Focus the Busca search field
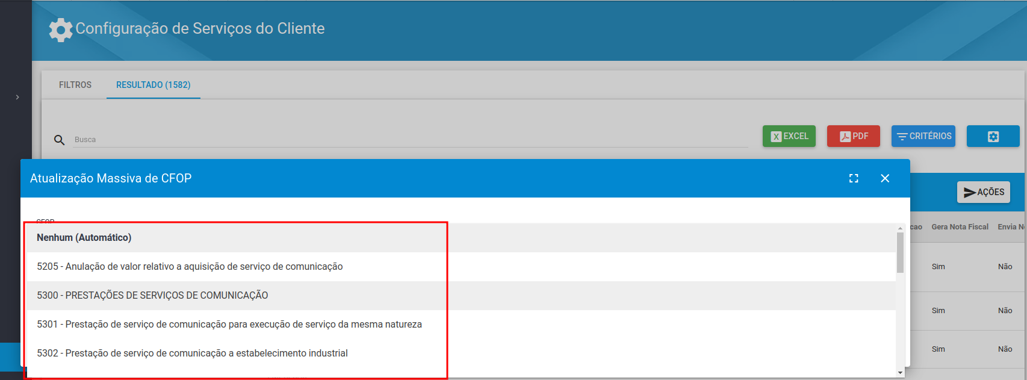 (411, 139)
